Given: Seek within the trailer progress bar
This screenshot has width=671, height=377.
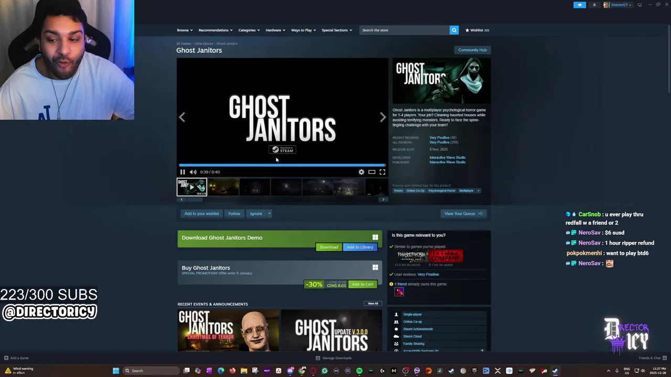Looking at the screenshot, I should click(x=282, y=165).
